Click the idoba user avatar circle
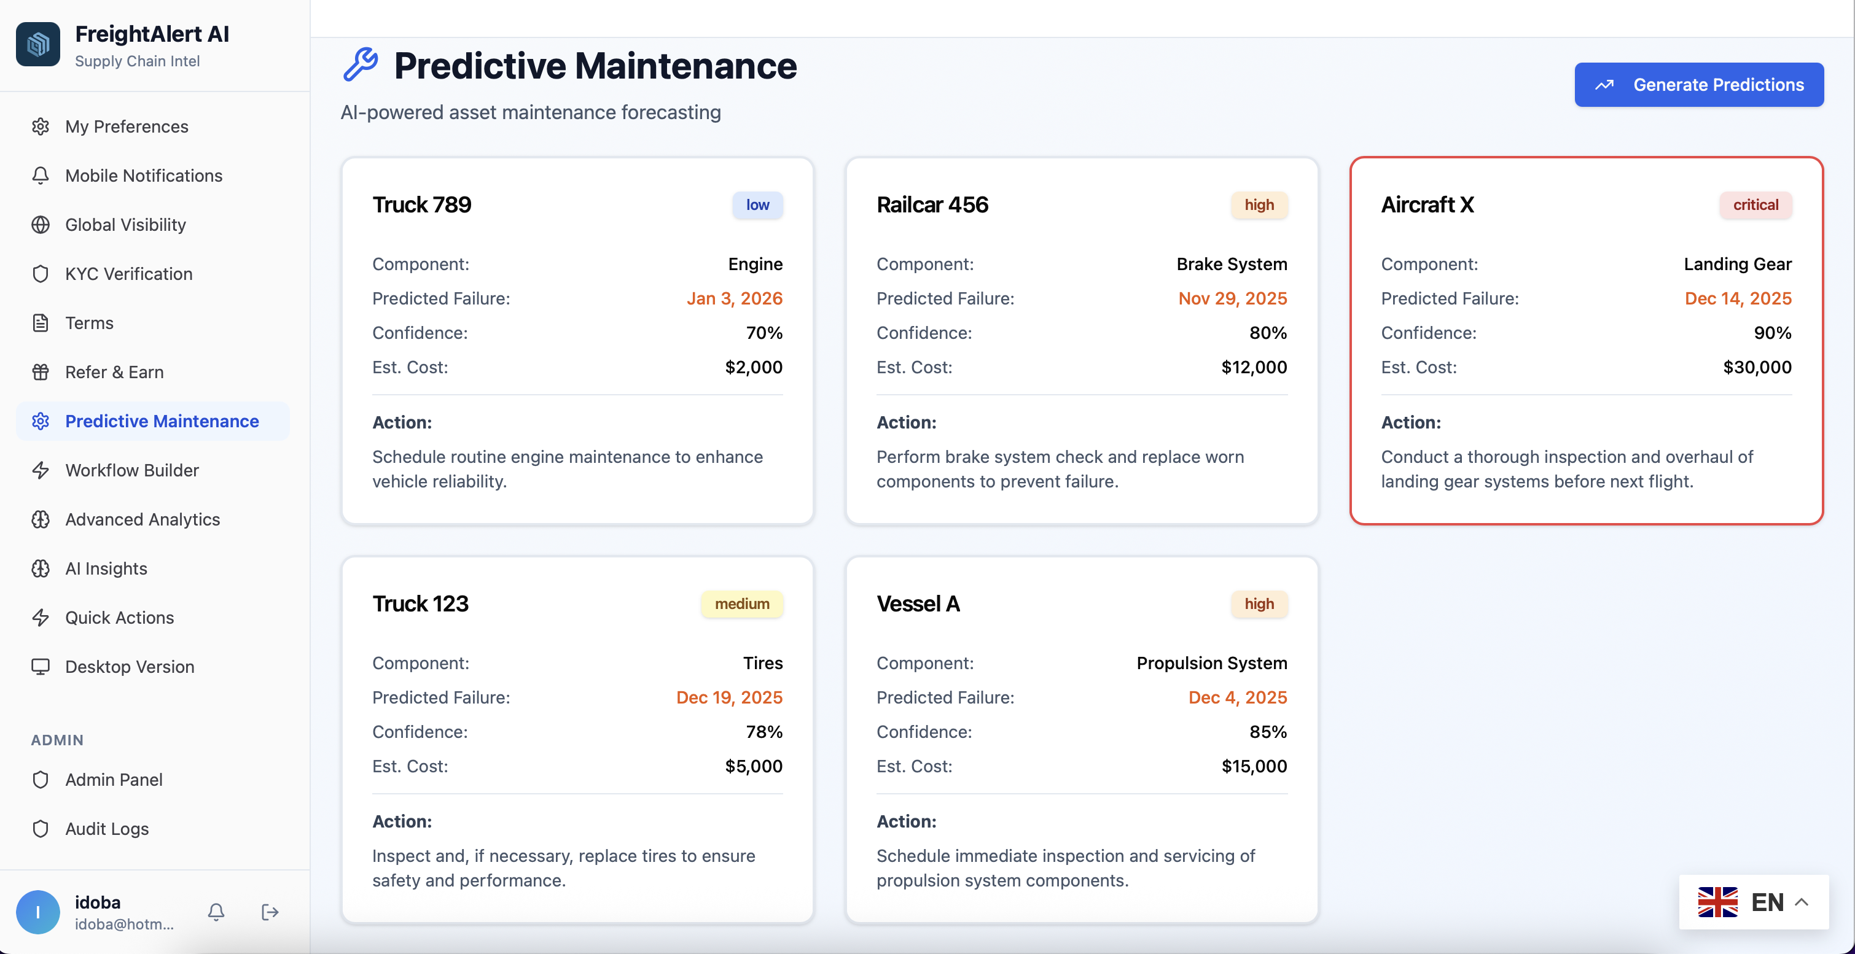1855x954 pixels. [x=38, y=912]
